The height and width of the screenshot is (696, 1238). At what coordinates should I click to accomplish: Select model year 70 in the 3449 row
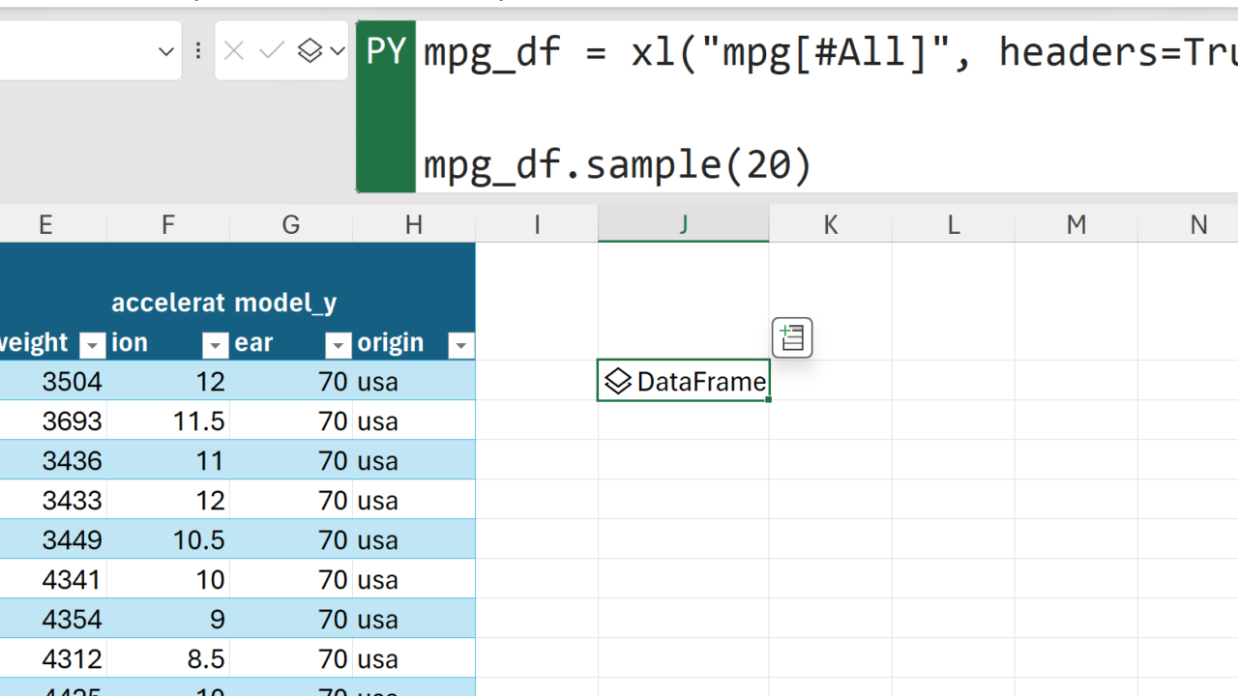click(x=291, y=539)
